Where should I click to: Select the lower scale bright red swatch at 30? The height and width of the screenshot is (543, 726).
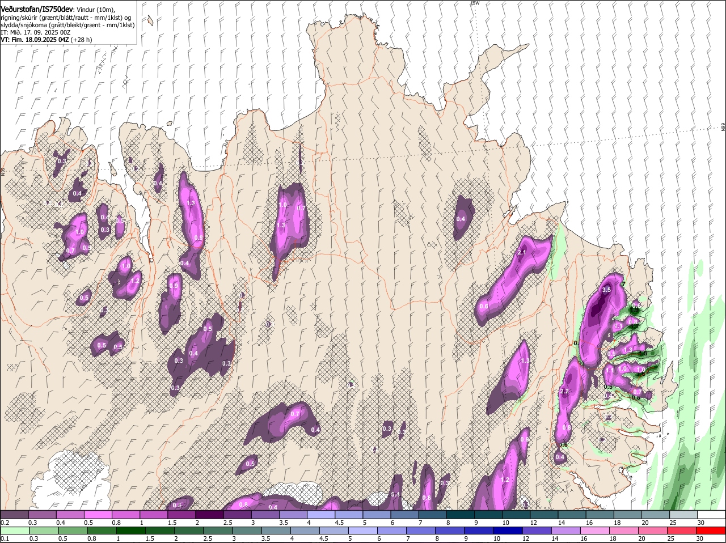point(711,531)
